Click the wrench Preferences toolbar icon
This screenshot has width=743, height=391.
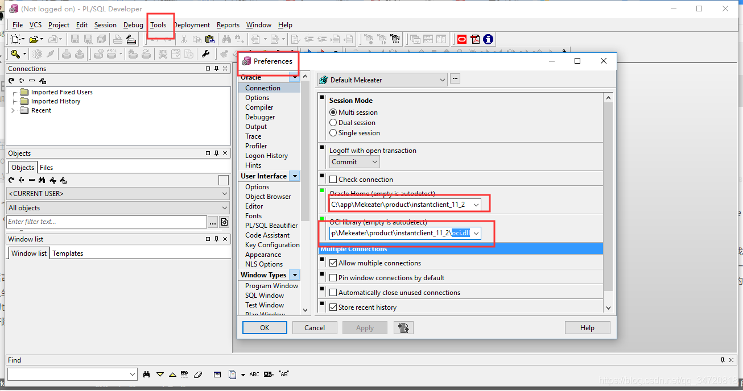[206, 54]
